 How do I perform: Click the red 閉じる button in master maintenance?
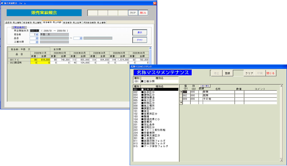[x=270, y=73]
